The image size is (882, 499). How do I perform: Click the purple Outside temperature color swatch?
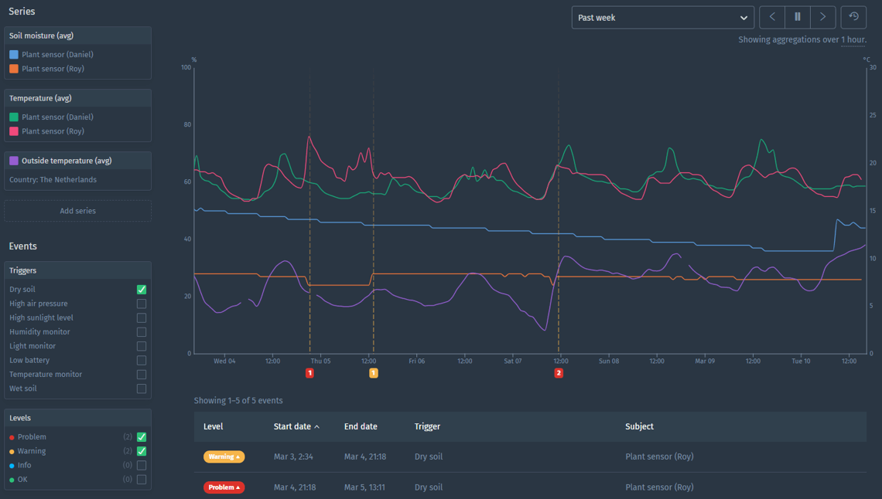click(14, 161)
